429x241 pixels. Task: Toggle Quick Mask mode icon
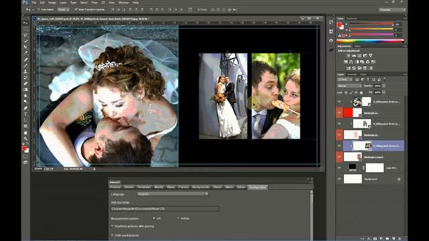pyautogui.click(x=25, y=156)
